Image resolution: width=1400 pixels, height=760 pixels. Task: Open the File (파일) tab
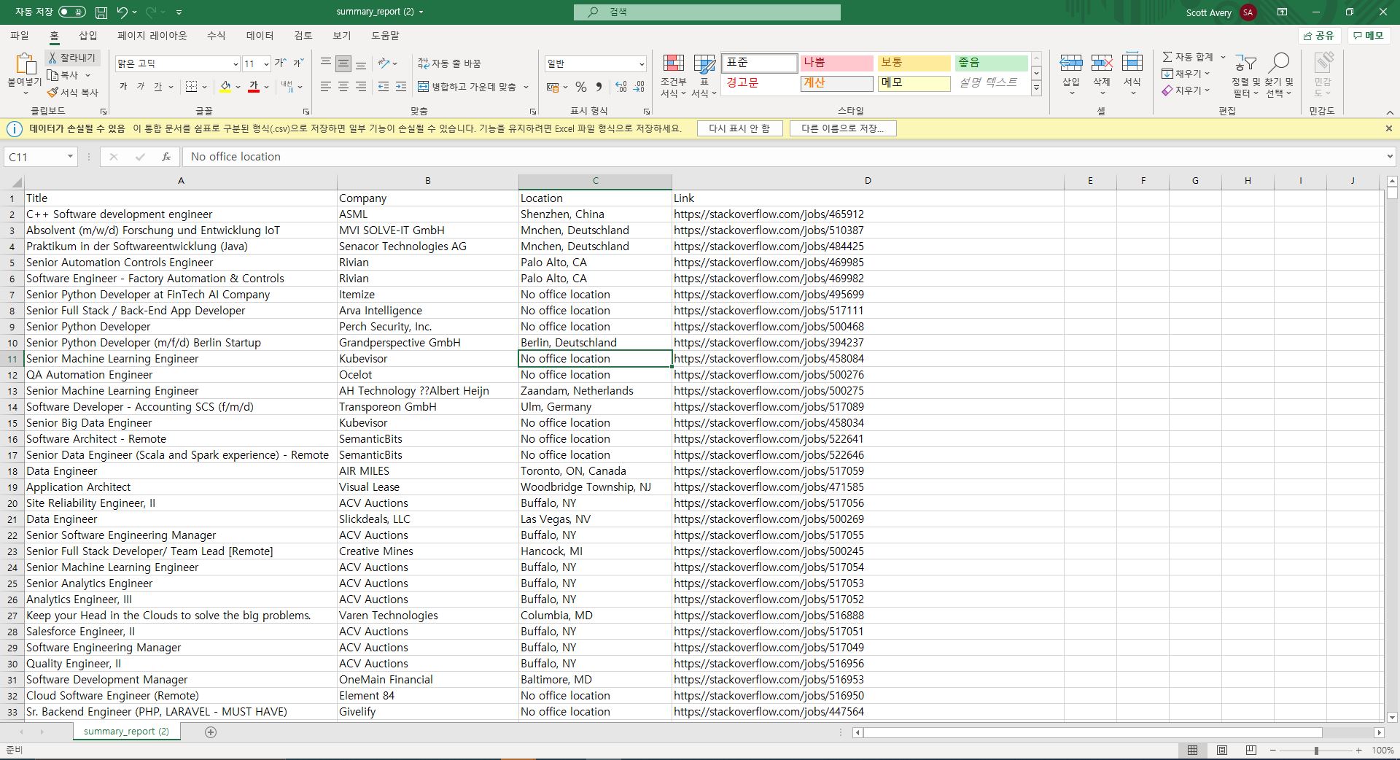tap(20, 35)
